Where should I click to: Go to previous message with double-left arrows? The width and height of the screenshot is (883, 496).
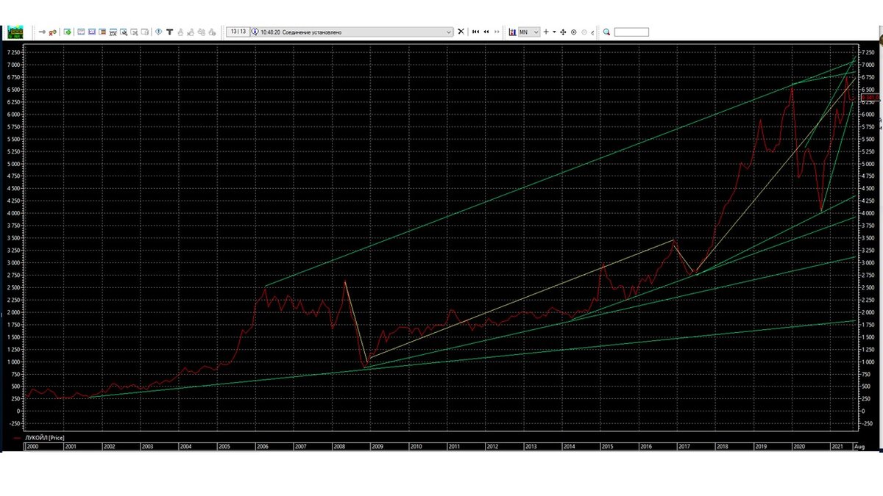click(x=486, y=32)
